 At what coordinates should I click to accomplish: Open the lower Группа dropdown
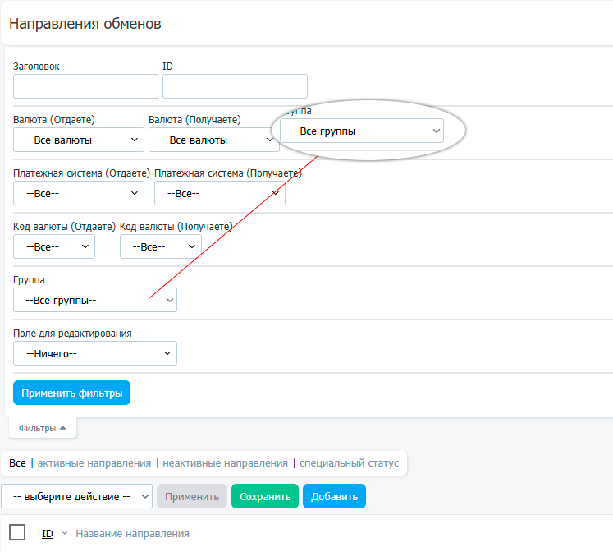click(95, 300)
